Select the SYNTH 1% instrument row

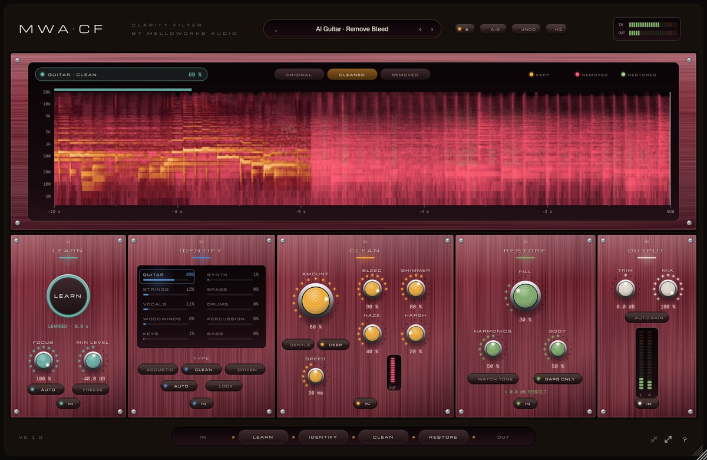pos(233,276)
